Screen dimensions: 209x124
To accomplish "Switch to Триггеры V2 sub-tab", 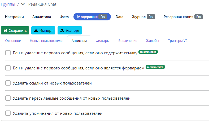I will point(178,41).
